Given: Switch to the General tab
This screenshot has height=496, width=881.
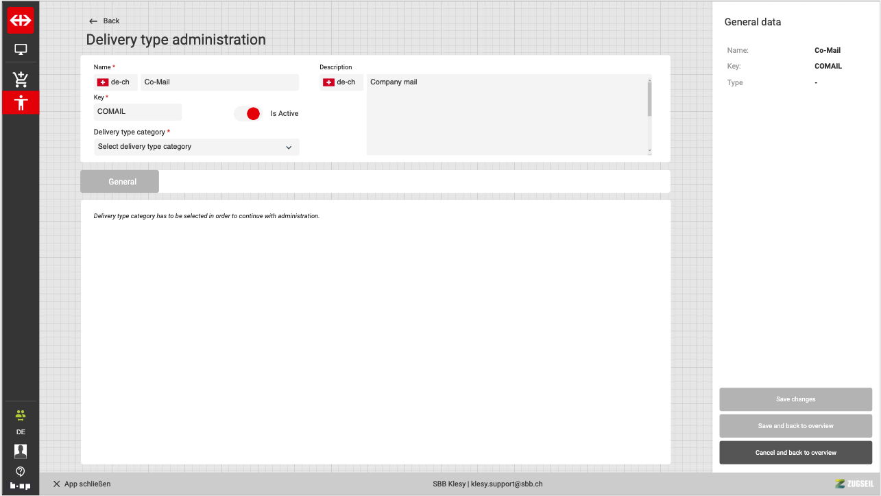Looking at the screenshot, I should coord(120,182).
